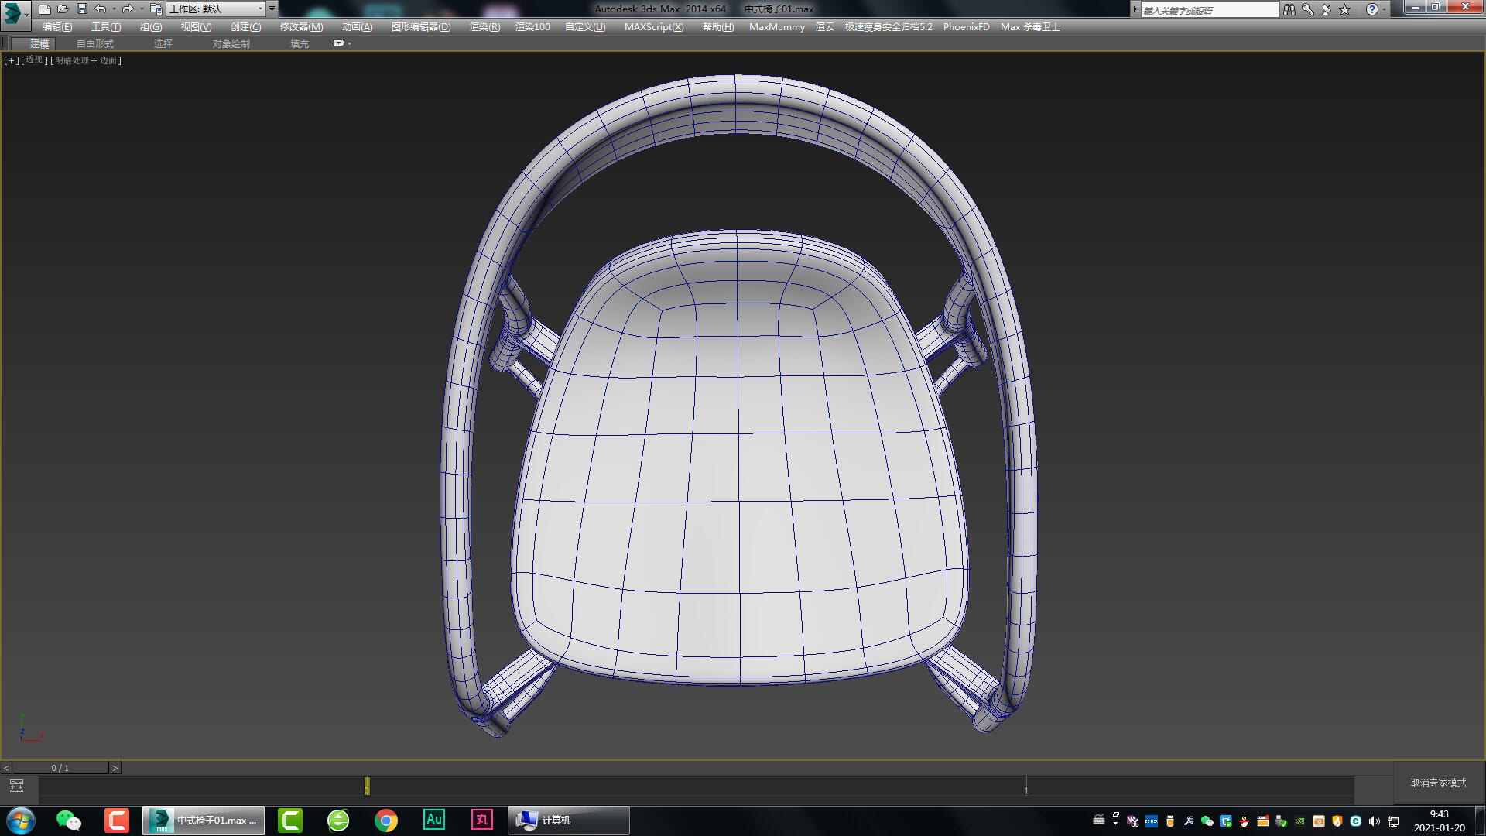1486x836 pixels.
Task: Expand the ribbon display options arrow
Action: click(x=350, y=43)
